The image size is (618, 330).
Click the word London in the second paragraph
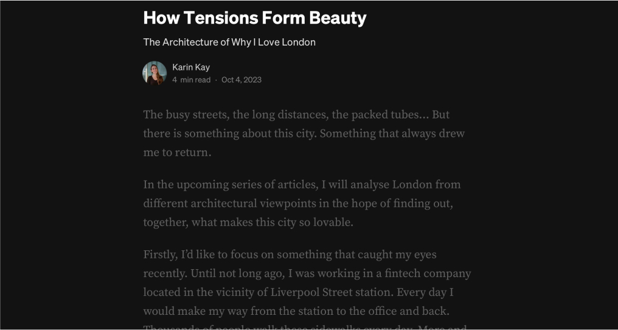pyautogui.click(x=412, y=185)
